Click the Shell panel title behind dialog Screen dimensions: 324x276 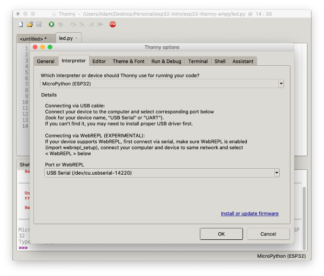25,164
